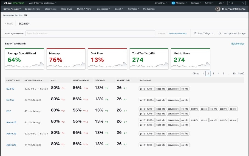Click Use Advanced Filtering link
The width and height of the screenshot is (249, 156).
click(x=177, y=34)
